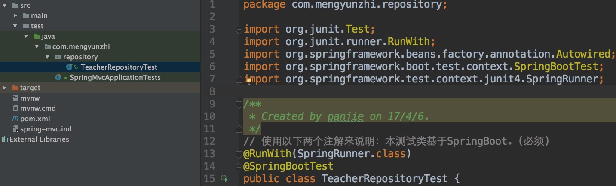Select the test folder name

point(37,26)
